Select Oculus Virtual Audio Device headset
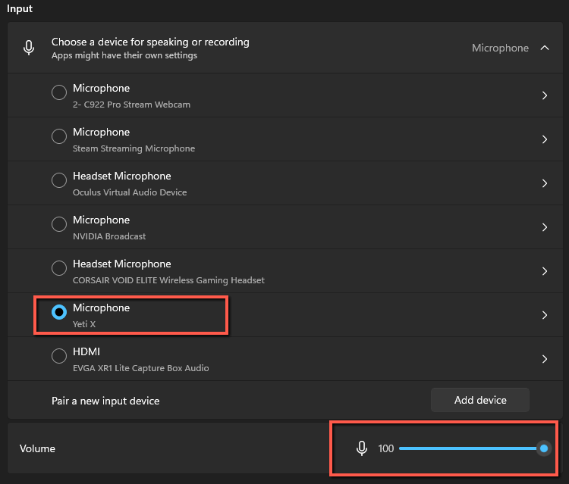 (x=59, y=180)
